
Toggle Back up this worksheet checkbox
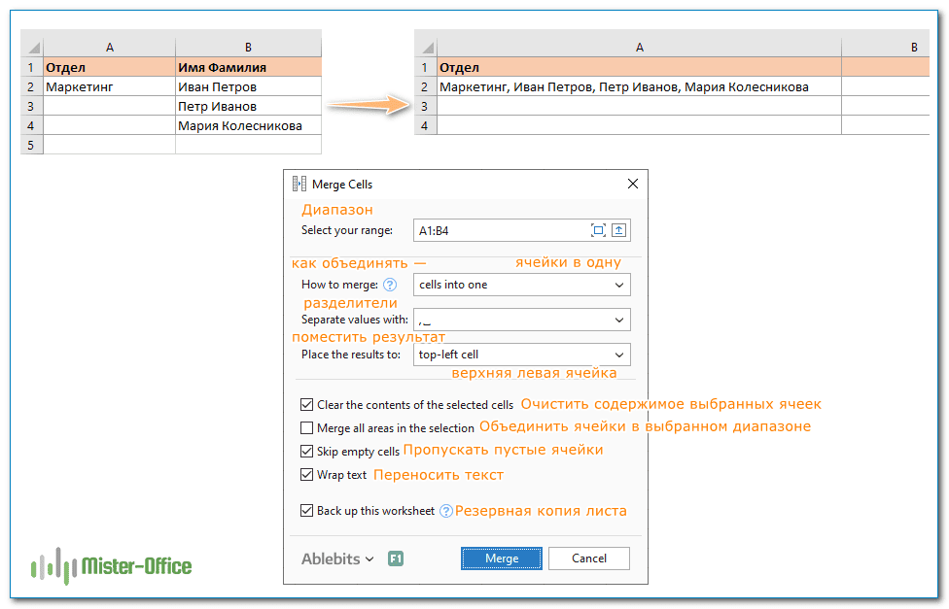tap(307, 511)
